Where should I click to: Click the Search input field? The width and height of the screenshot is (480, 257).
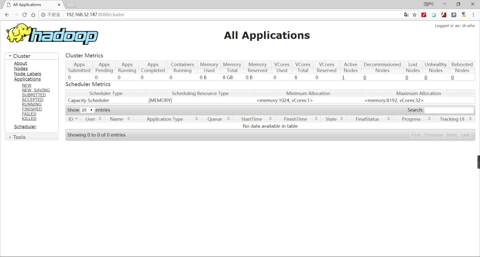pyautogui.click(x=449, y=110)
